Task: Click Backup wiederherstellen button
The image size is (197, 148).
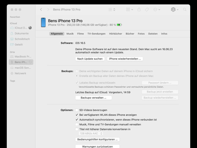Action: 160,98
